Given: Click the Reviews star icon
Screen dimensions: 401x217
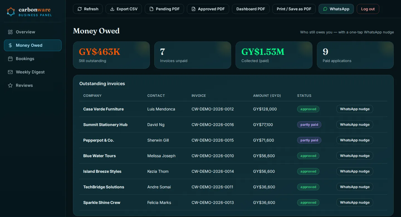Looking at the screenshot, I should pyautogui.click(x=10, y=85).
